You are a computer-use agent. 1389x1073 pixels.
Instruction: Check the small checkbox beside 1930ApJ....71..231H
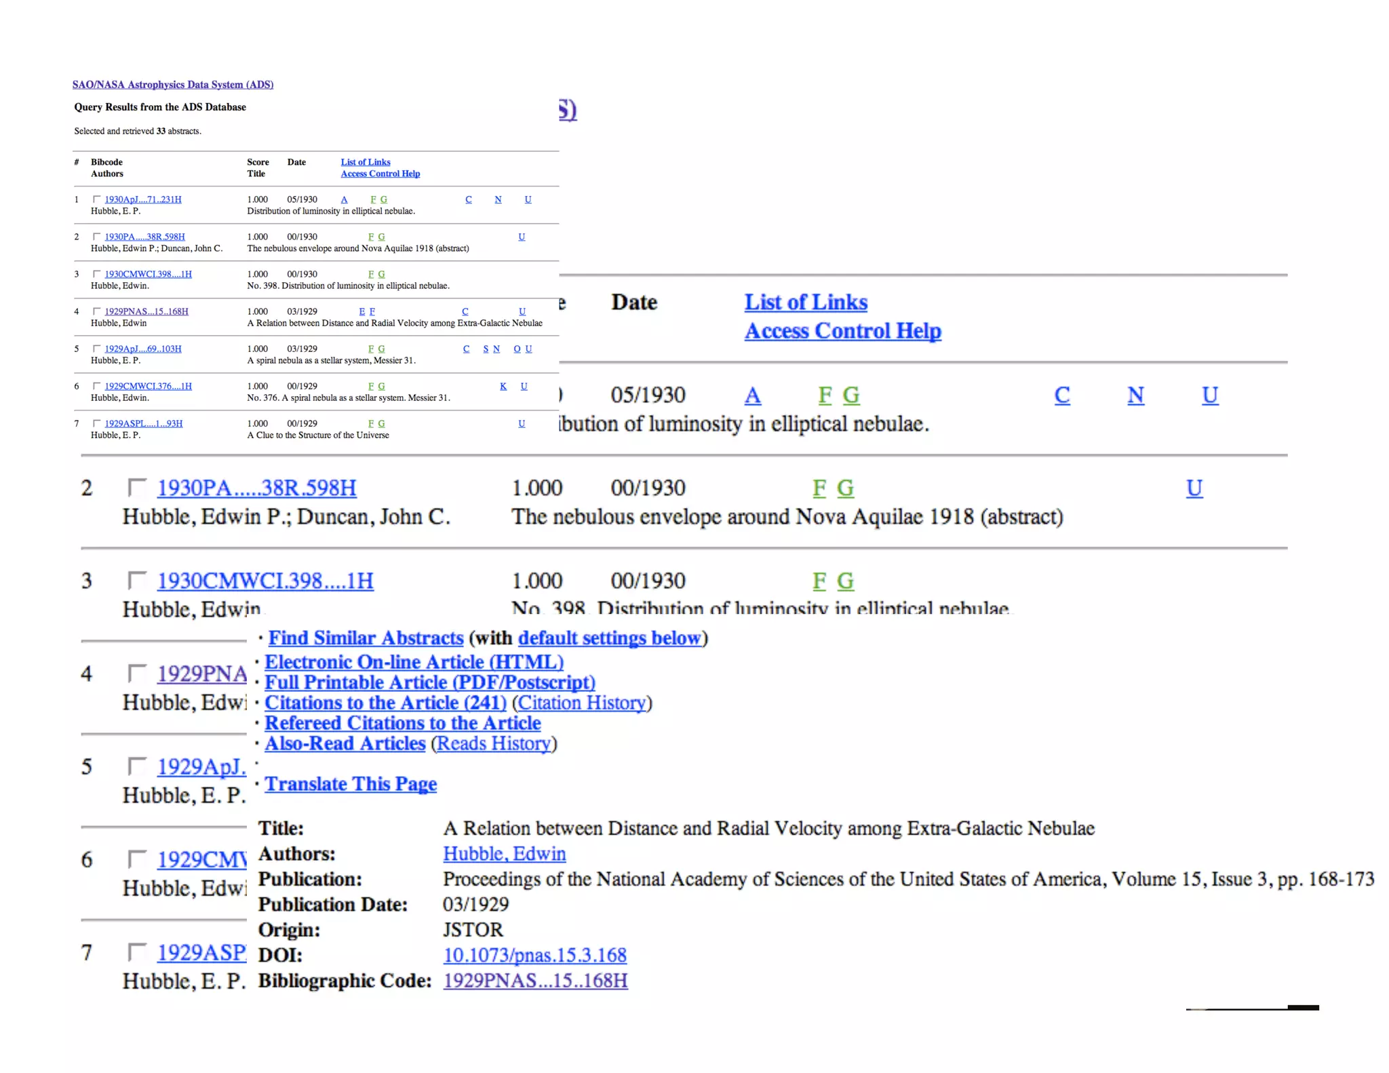[97, 199]
